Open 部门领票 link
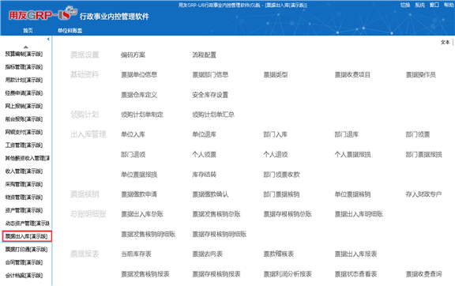The width and height of the screenshot is (455, 286). 418,134
